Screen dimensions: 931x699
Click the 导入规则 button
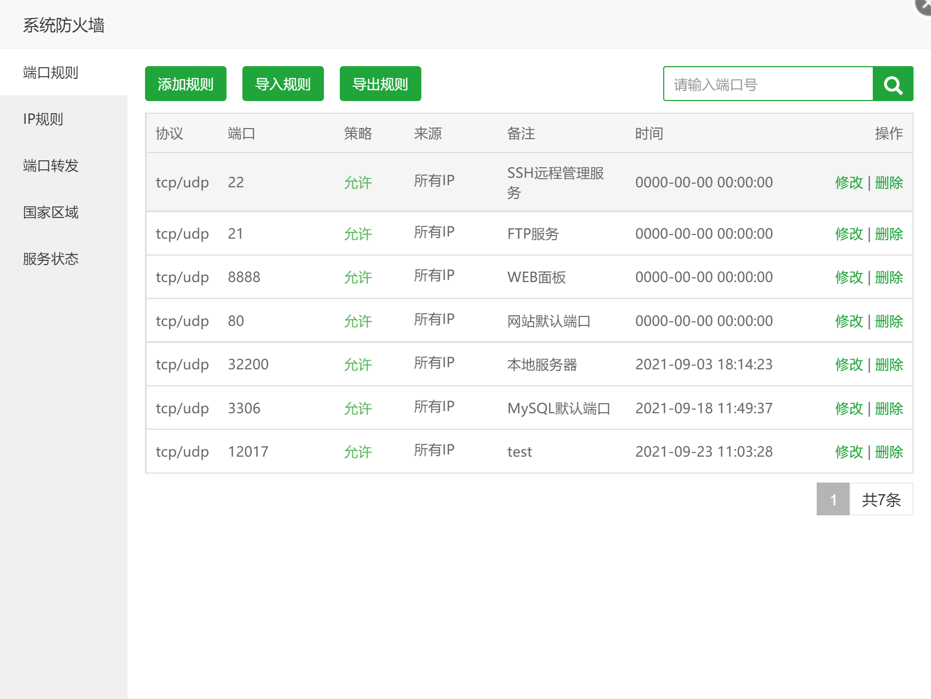tap(283, 84)
